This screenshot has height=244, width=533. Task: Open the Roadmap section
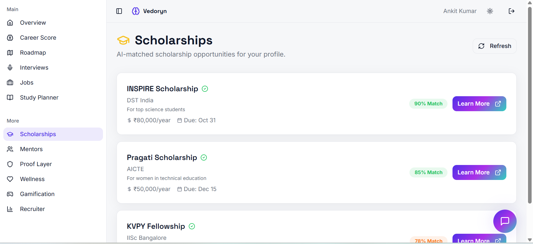[x=33, y=53]
